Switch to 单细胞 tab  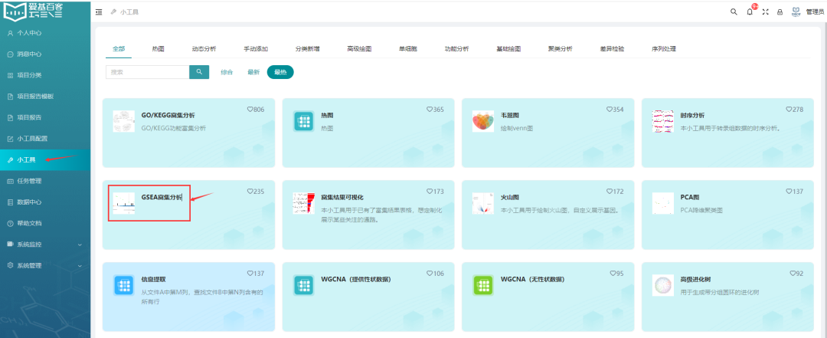(408, 48)
